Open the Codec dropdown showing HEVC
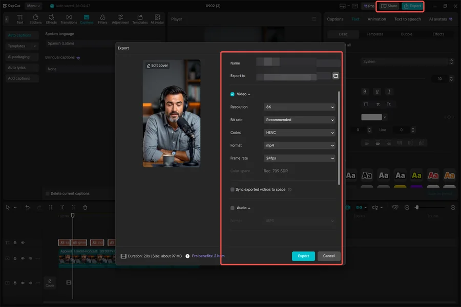461x307 pixels. coord(299,134)
